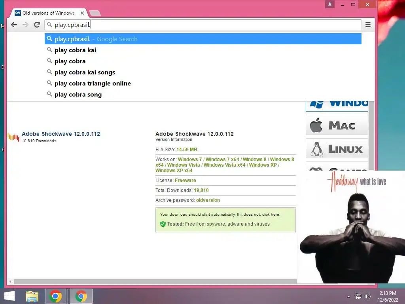405x304 pixels.
Task: Open a new tab
Action: (x=95, y=13)
